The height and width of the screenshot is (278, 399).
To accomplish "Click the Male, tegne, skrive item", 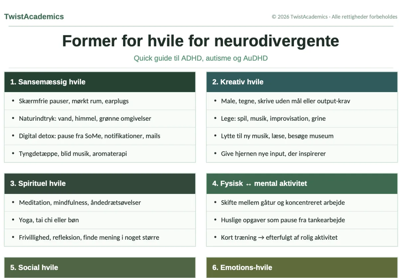I will click(x=302, y=101).
